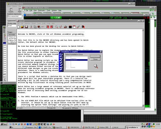161x129 pixels.
Task: Switch to the C:\TEMP - Far taskbar button
Action: pyautogui.click(x=45, y=127)
